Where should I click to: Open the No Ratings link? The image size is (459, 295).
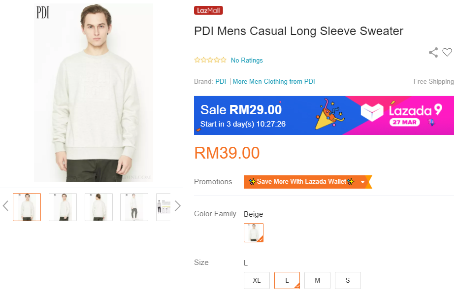coord(247,60)
